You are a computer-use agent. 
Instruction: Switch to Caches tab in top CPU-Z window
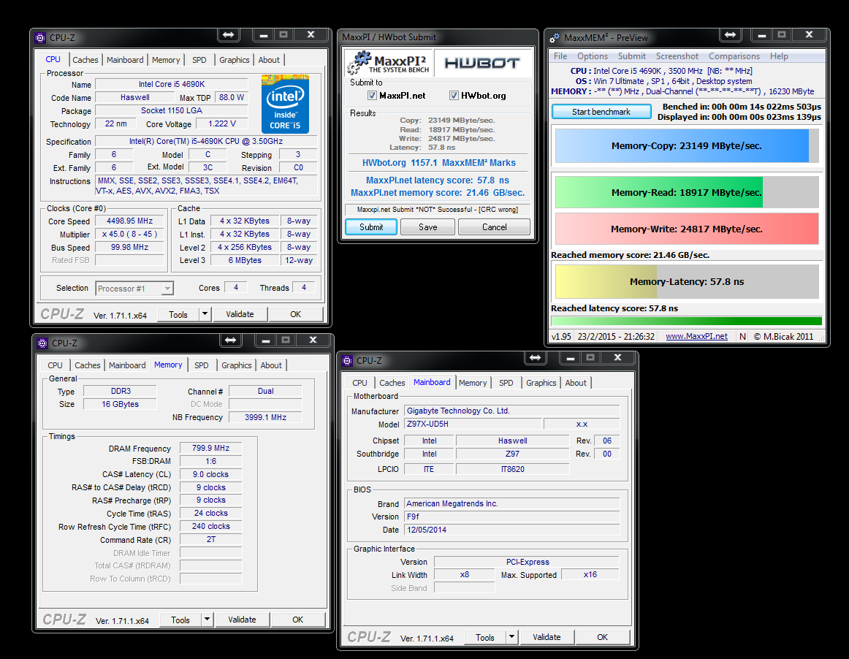pyautogui.click(x=85, y=60)
